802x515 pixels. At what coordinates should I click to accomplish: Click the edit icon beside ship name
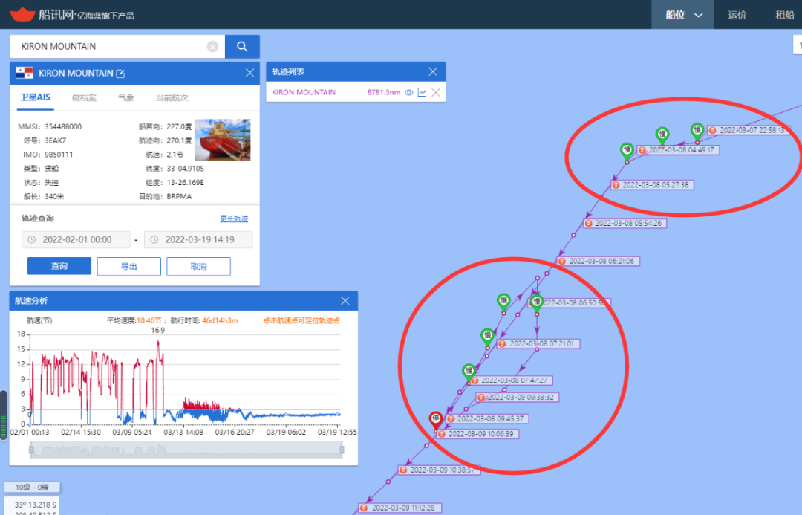pos(121,74)
